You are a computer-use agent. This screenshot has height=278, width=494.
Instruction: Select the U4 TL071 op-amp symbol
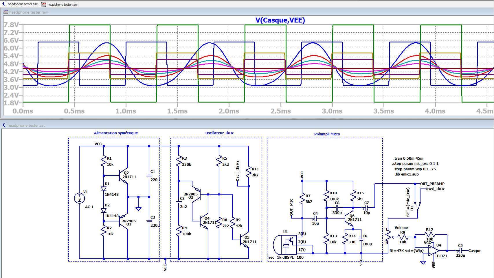point(434,251)
